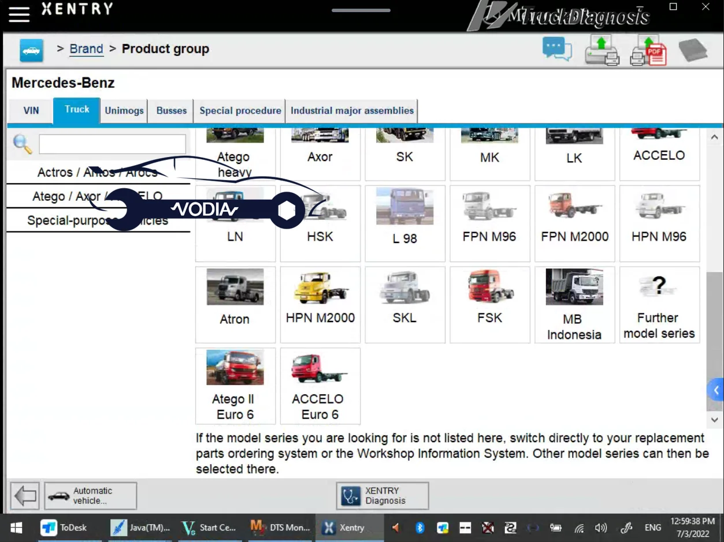724x542 pixels.
Task: Select the Axor truck tile
Action: tap(320, 154)
